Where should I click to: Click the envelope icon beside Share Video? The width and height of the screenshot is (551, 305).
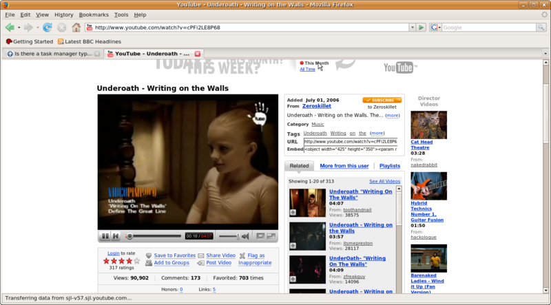[200, 255]
